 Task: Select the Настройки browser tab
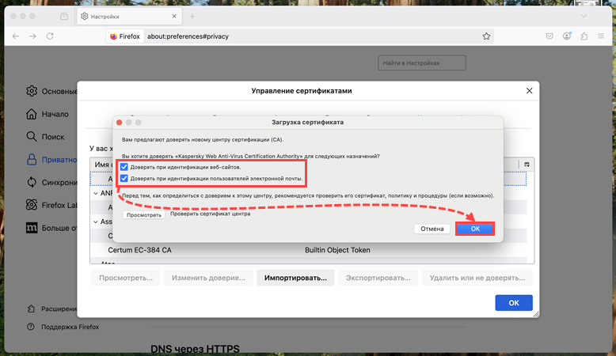tap(129, 17)
